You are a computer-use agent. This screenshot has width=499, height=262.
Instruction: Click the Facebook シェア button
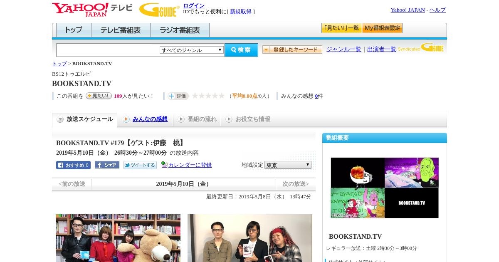tap(107, 165)
